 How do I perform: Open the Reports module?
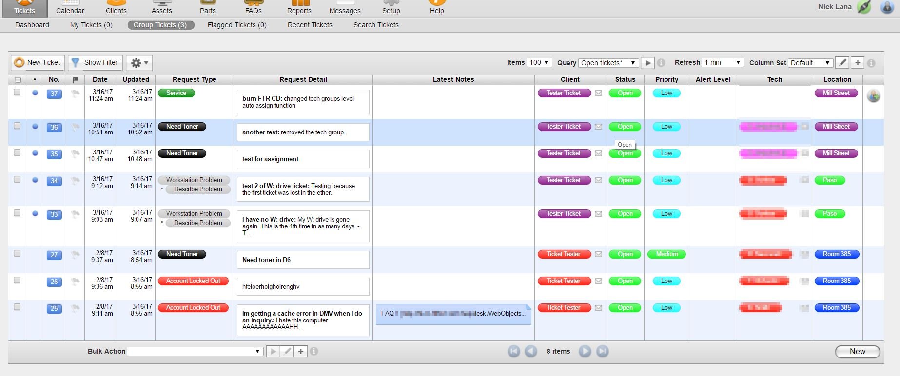299,8
